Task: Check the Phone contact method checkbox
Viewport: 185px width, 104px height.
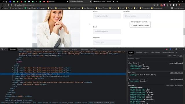Action: [x=132, y=25]
